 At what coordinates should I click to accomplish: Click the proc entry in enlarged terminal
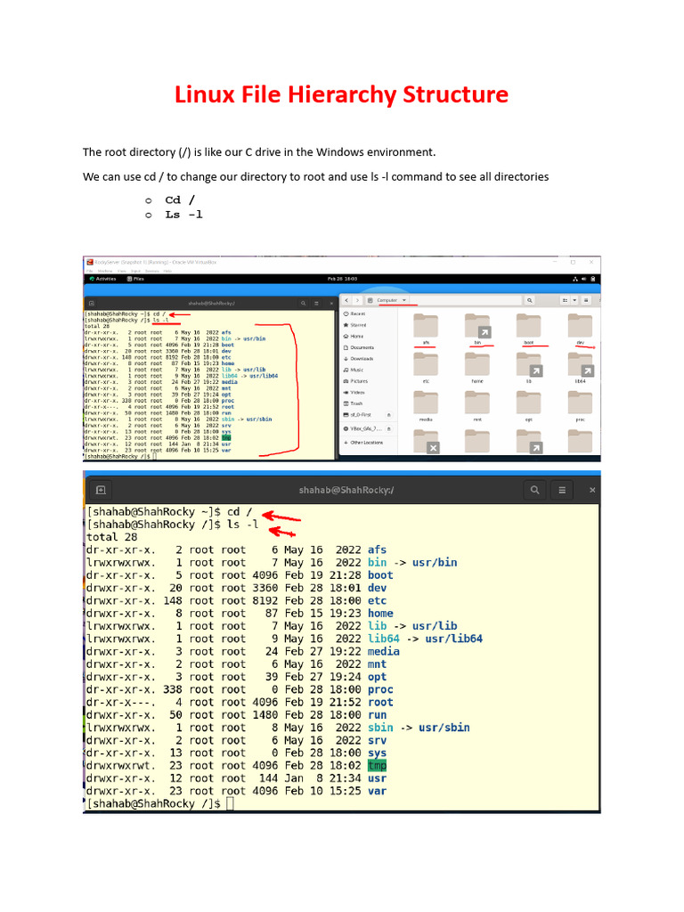point(380,689)
